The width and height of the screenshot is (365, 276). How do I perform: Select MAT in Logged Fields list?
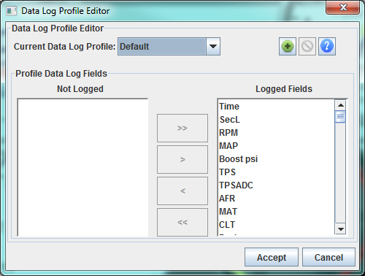click(277, 212)
